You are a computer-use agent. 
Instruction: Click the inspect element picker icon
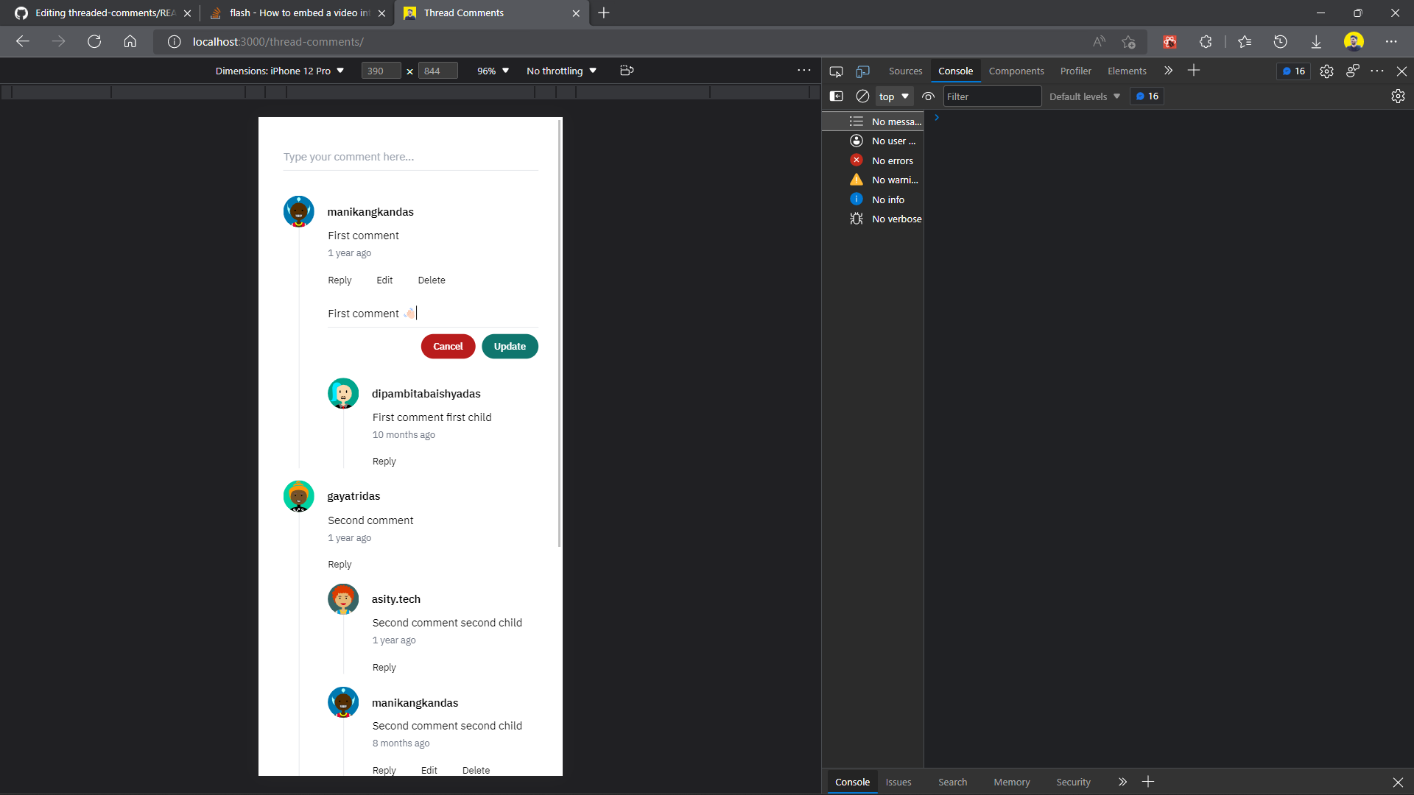click(x=836, y=71)
